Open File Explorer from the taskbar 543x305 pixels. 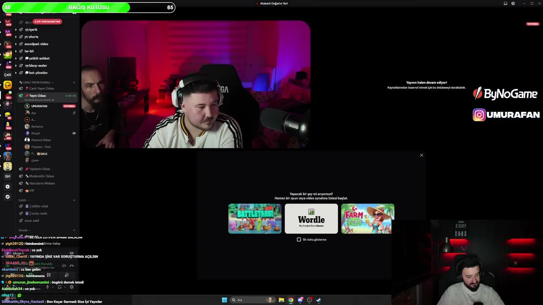[x=281, y=300]
